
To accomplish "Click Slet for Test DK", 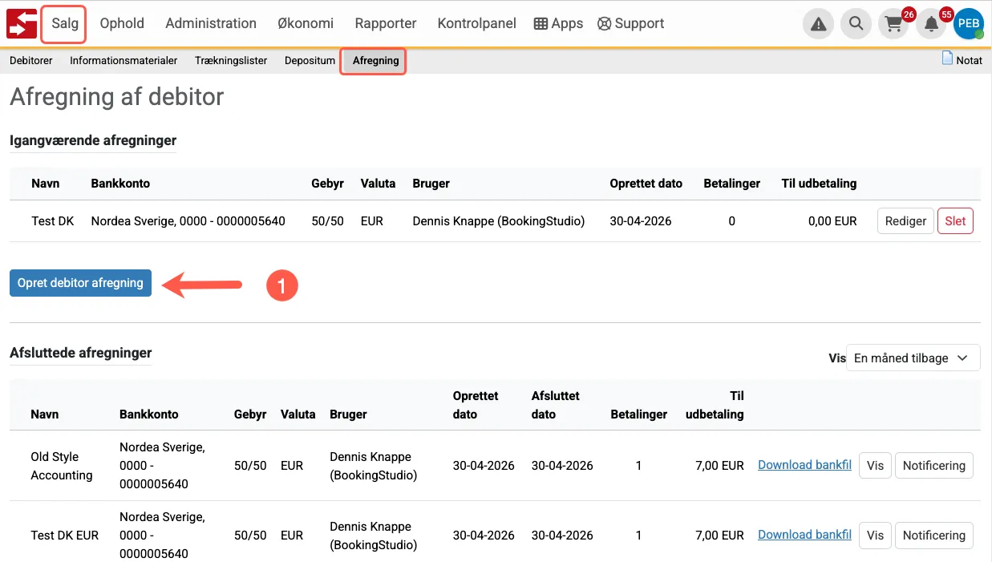I will click(955, 221).
